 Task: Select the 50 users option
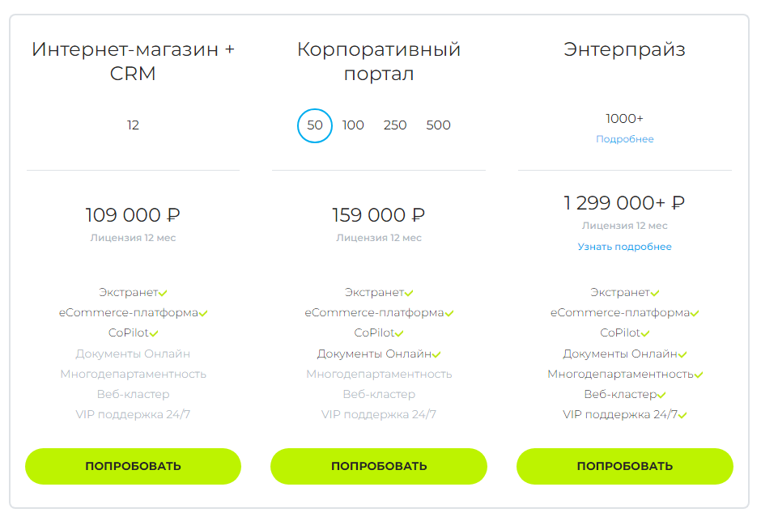[x=315, y=125]
